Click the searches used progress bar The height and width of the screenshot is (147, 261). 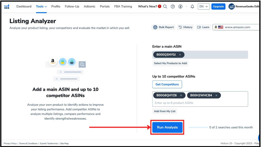(x=198, y=127)
